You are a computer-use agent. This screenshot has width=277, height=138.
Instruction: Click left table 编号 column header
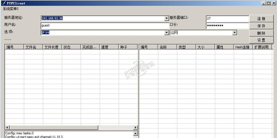click(14, 47)
